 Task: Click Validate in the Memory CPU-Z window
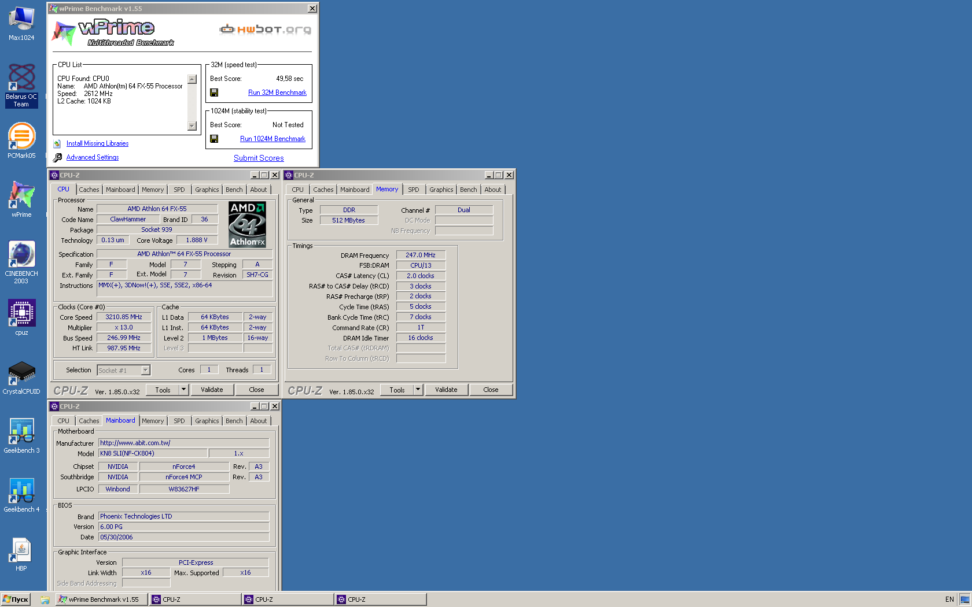tap(446, 390)
